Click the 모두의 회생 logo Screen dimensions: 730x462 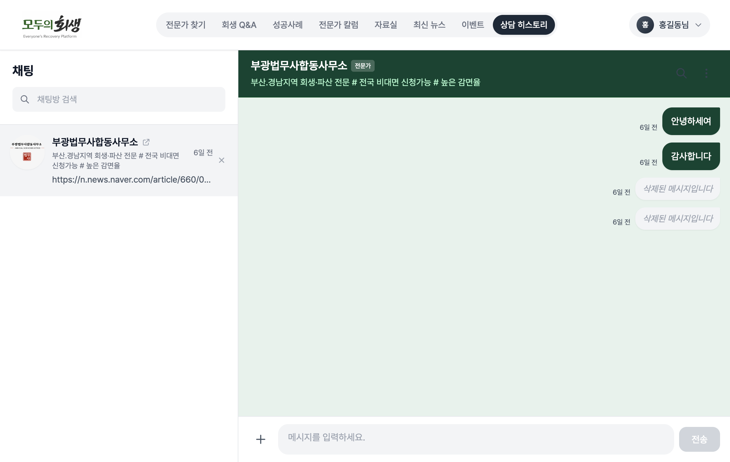(51, 26)
